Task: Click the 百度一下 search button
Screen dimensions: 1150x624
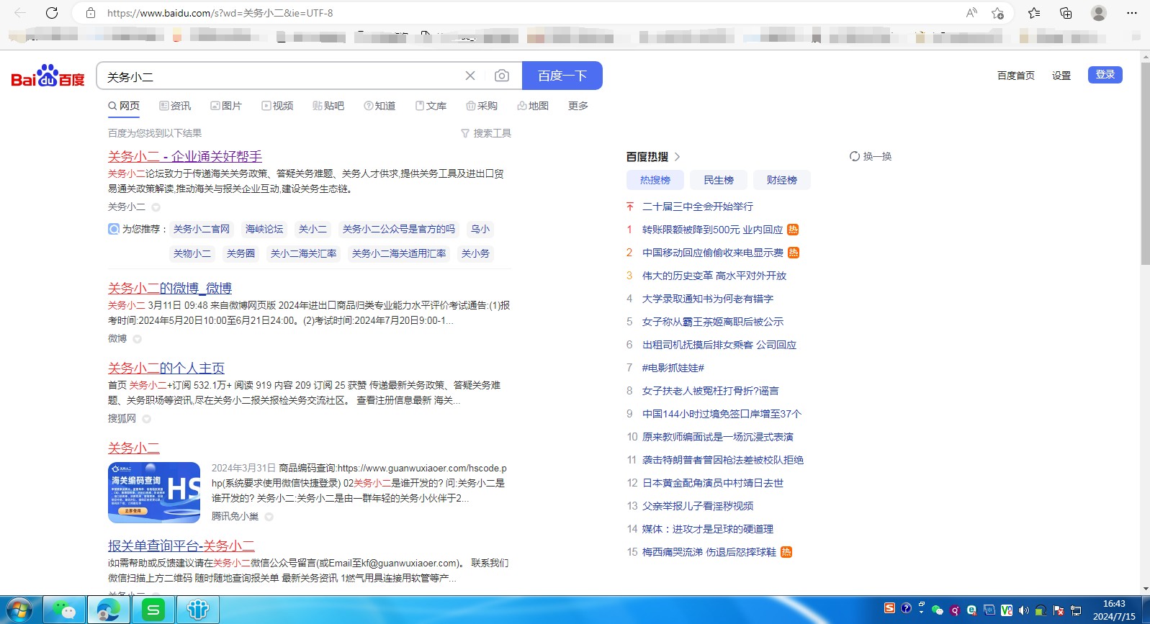Action: [562, 76]
